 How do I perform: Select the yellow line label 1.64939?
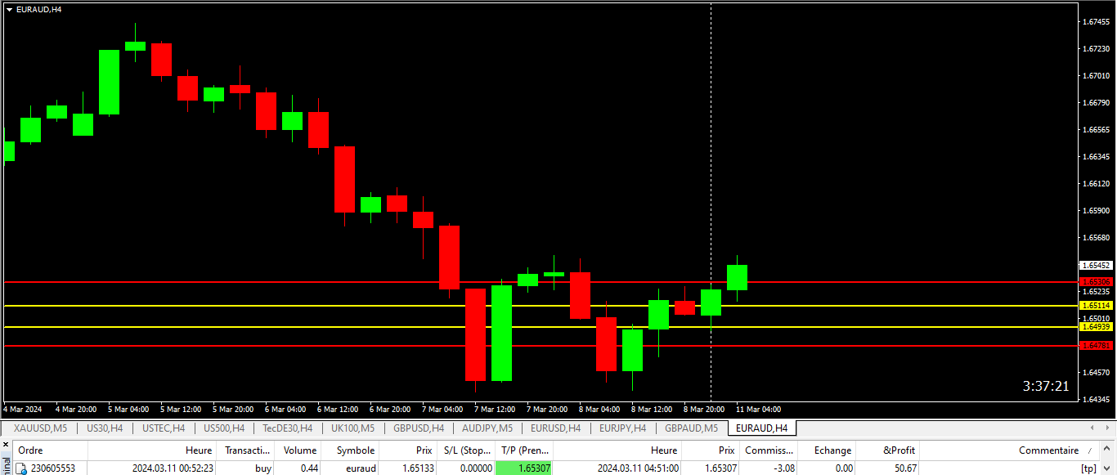(1096, 326)
